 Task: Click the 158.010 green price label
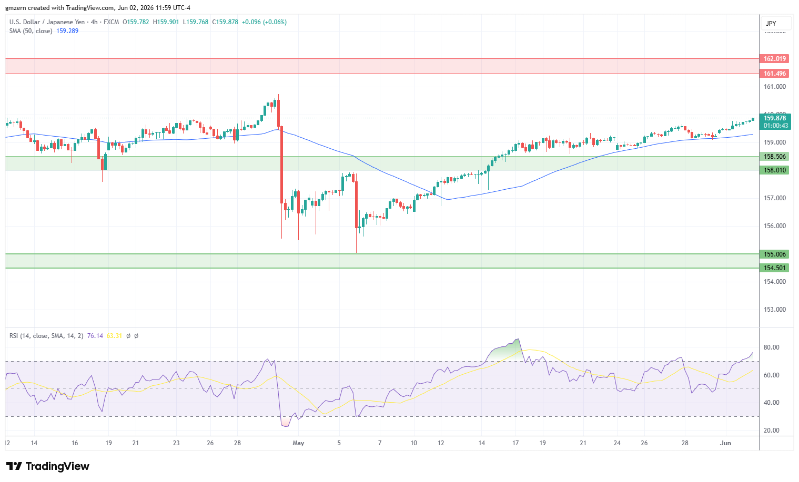775,170
